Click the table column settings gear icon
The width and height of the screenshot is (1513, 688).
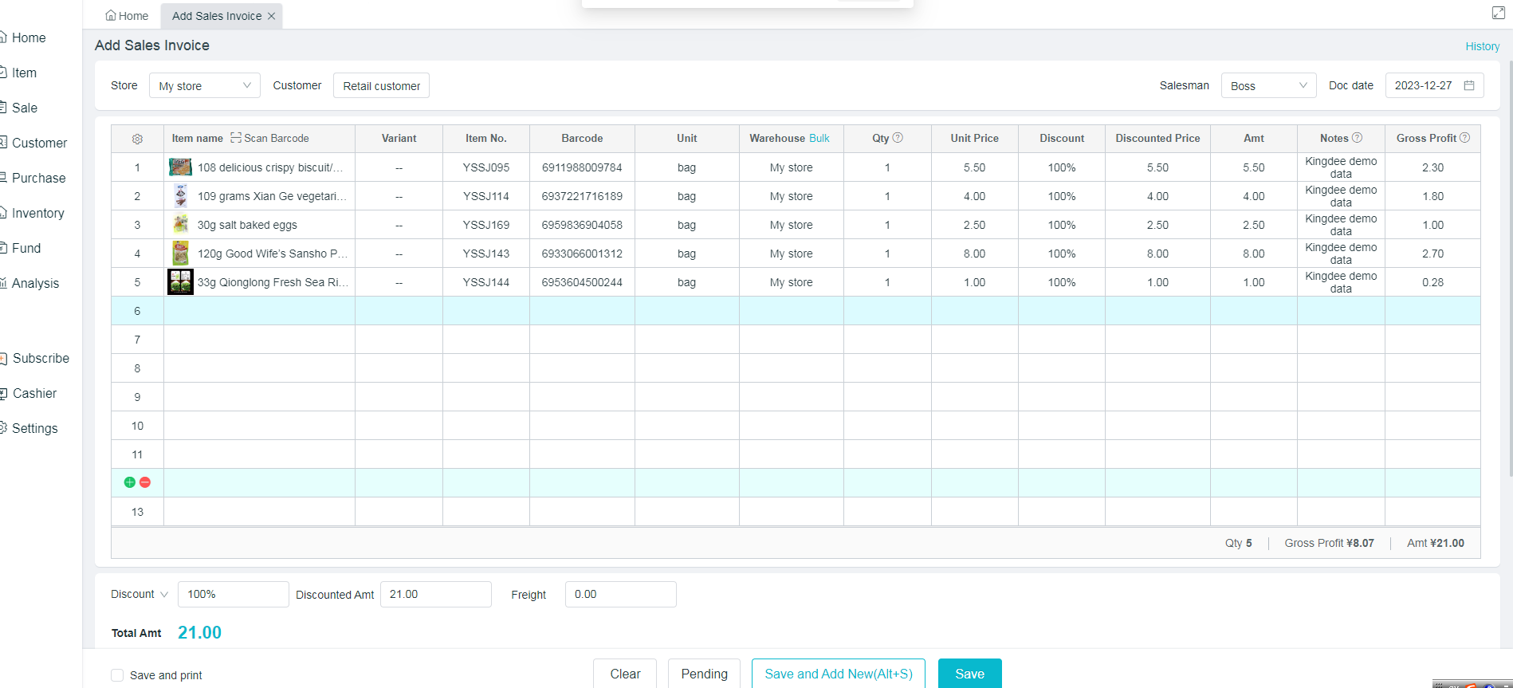click(137, 139)
